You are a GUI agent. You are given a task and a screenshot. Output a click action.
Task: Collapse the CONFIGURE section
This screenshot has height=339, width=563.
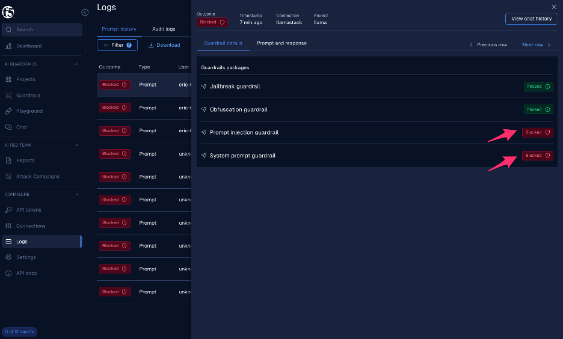coord(76,194)
